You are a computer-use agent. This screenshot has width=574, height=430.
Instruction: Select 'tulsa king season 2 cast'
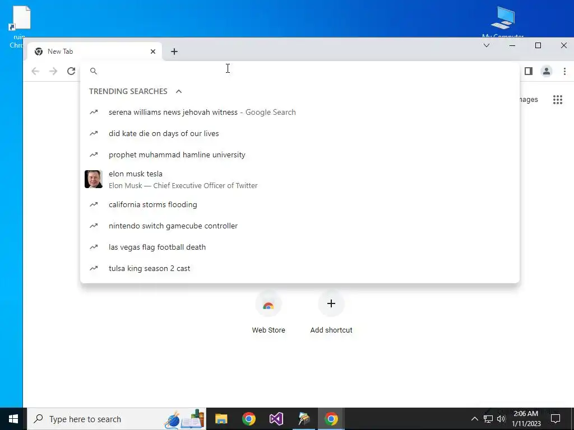click(x=300, y=268)
